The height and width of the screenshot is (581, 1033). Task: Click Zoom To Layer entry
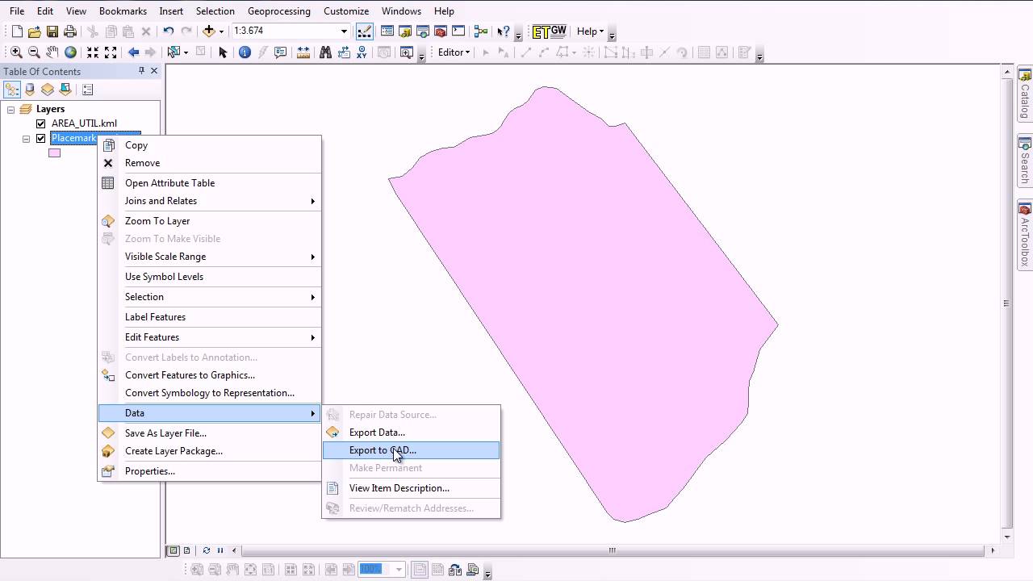click(210, 221)
